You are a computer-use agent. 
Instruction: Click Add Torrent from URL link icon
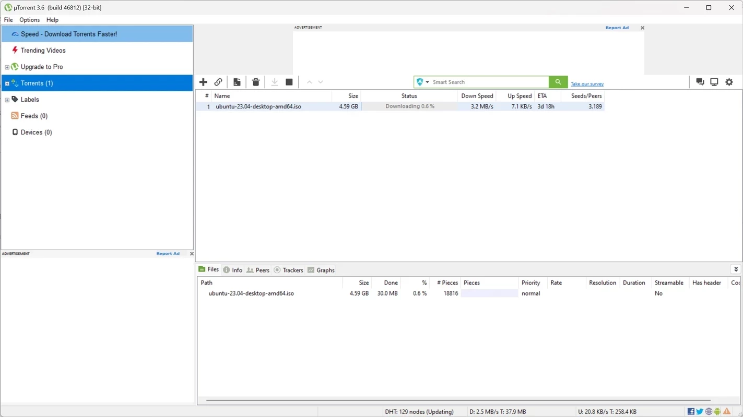(218, 82)
